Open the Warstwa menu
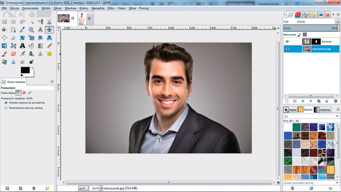This screenshot has width=341, height=192. 70,8
